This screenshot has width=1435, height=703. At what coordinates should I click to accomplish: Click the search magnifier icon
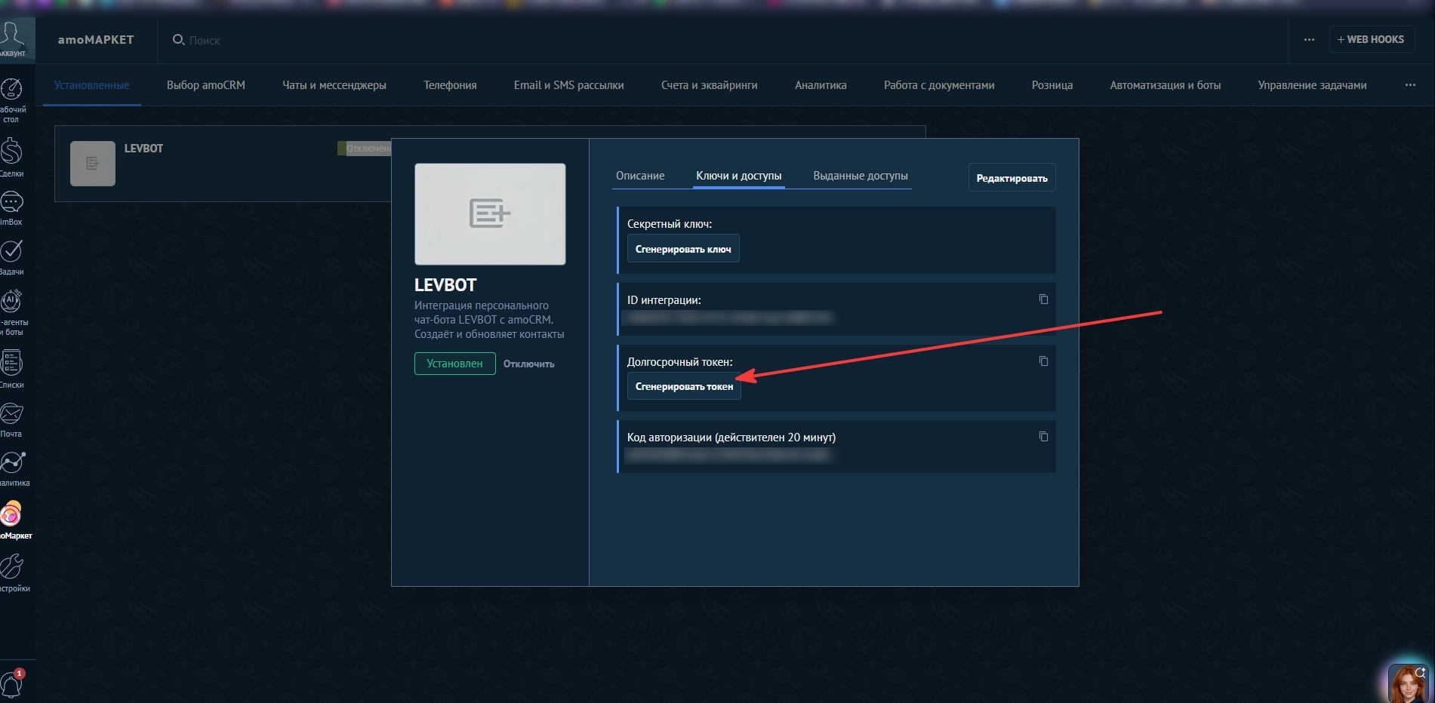point(178,39)
